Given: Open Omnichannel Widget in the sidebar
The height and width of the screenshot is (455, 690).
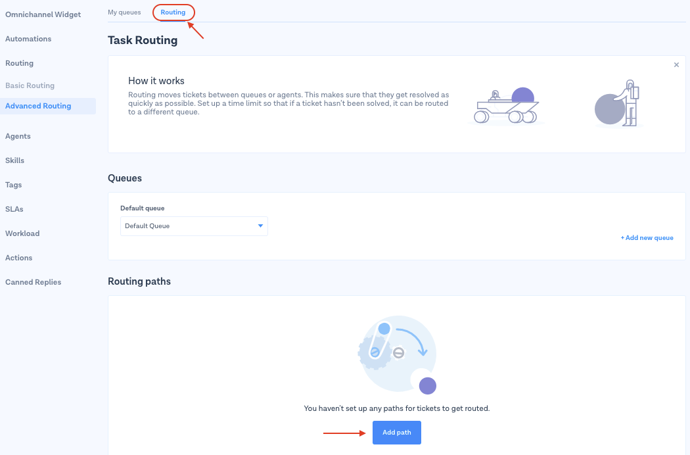Looking at the screenshot, I should click(43, 14).
